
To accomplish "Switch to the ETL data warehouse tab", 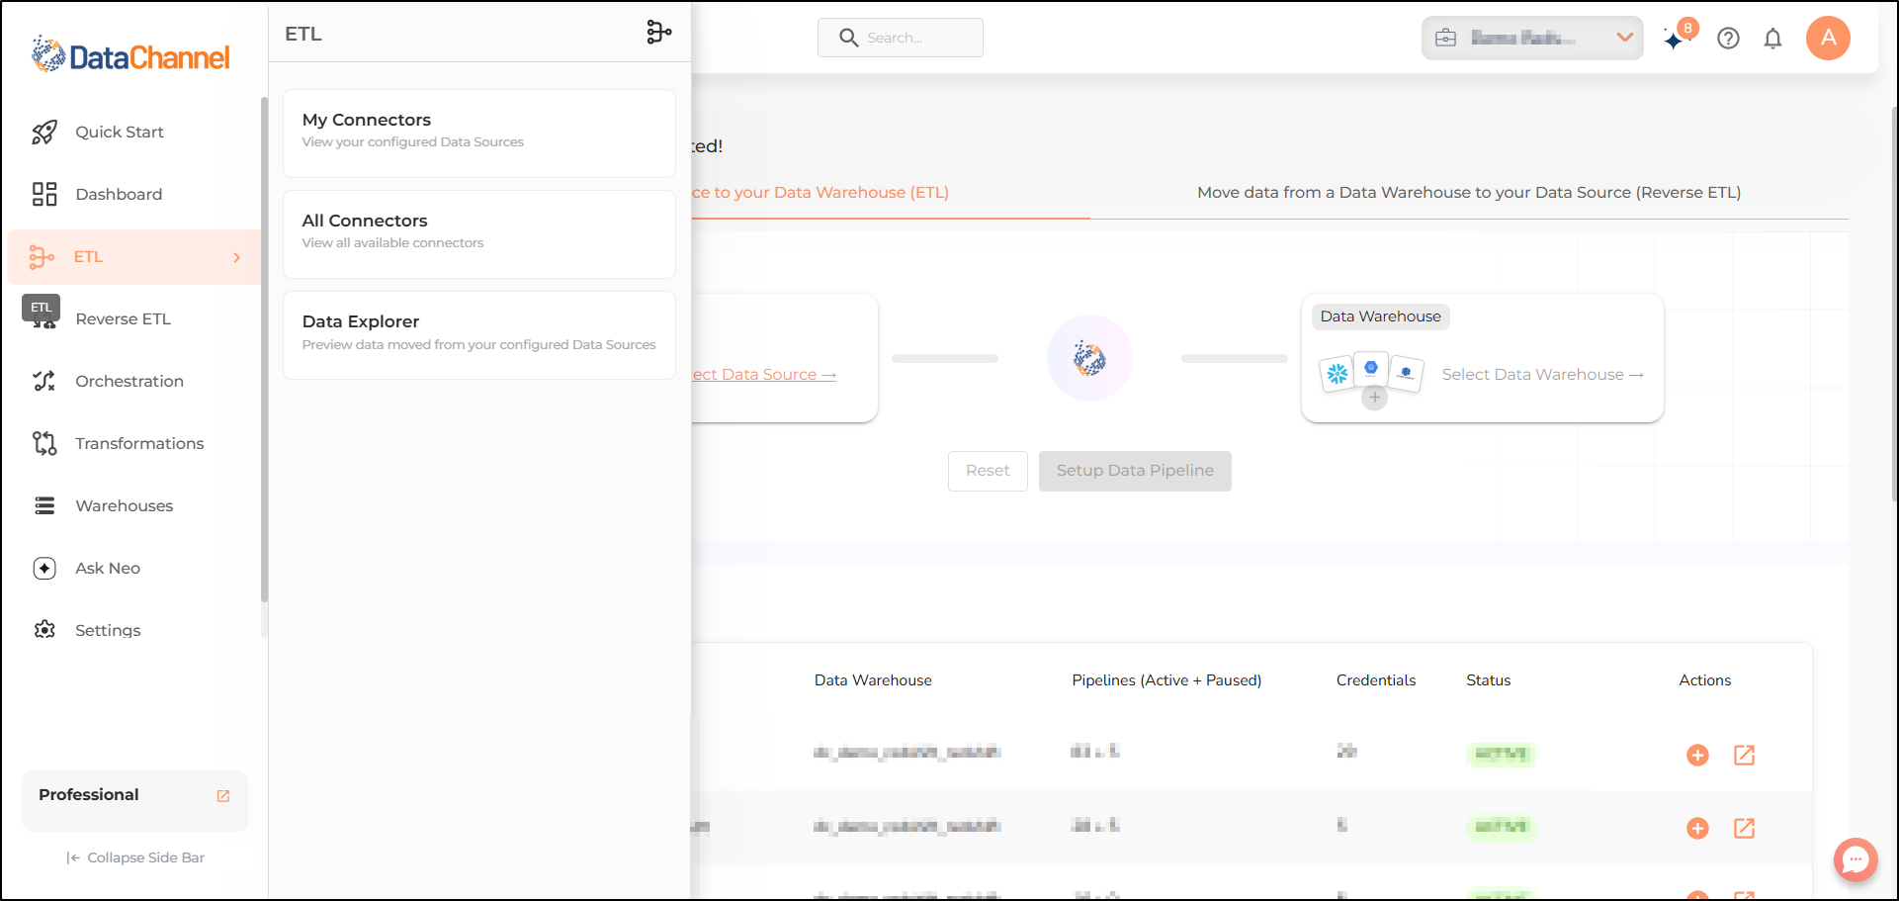I will (x=820, y=193).
